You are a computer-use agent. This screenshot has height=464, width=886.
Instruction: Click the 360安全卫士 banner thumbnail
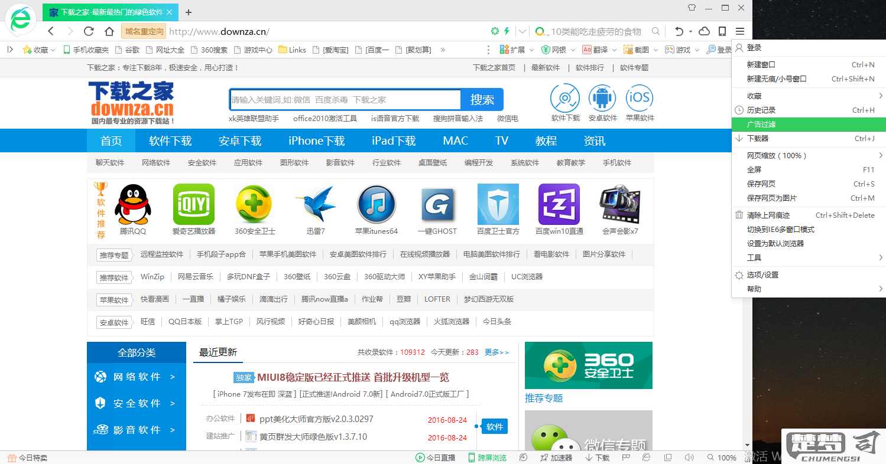point(589,365)
